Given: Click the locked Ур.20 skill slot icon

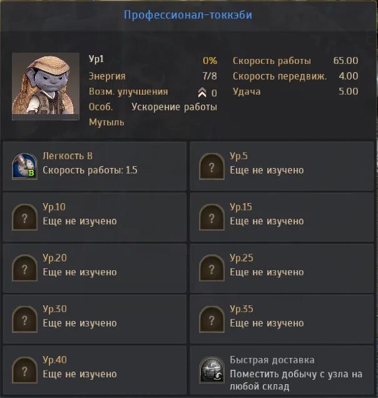Looking at the screenshot, I should pyautogui.click(x=24, y=268).
